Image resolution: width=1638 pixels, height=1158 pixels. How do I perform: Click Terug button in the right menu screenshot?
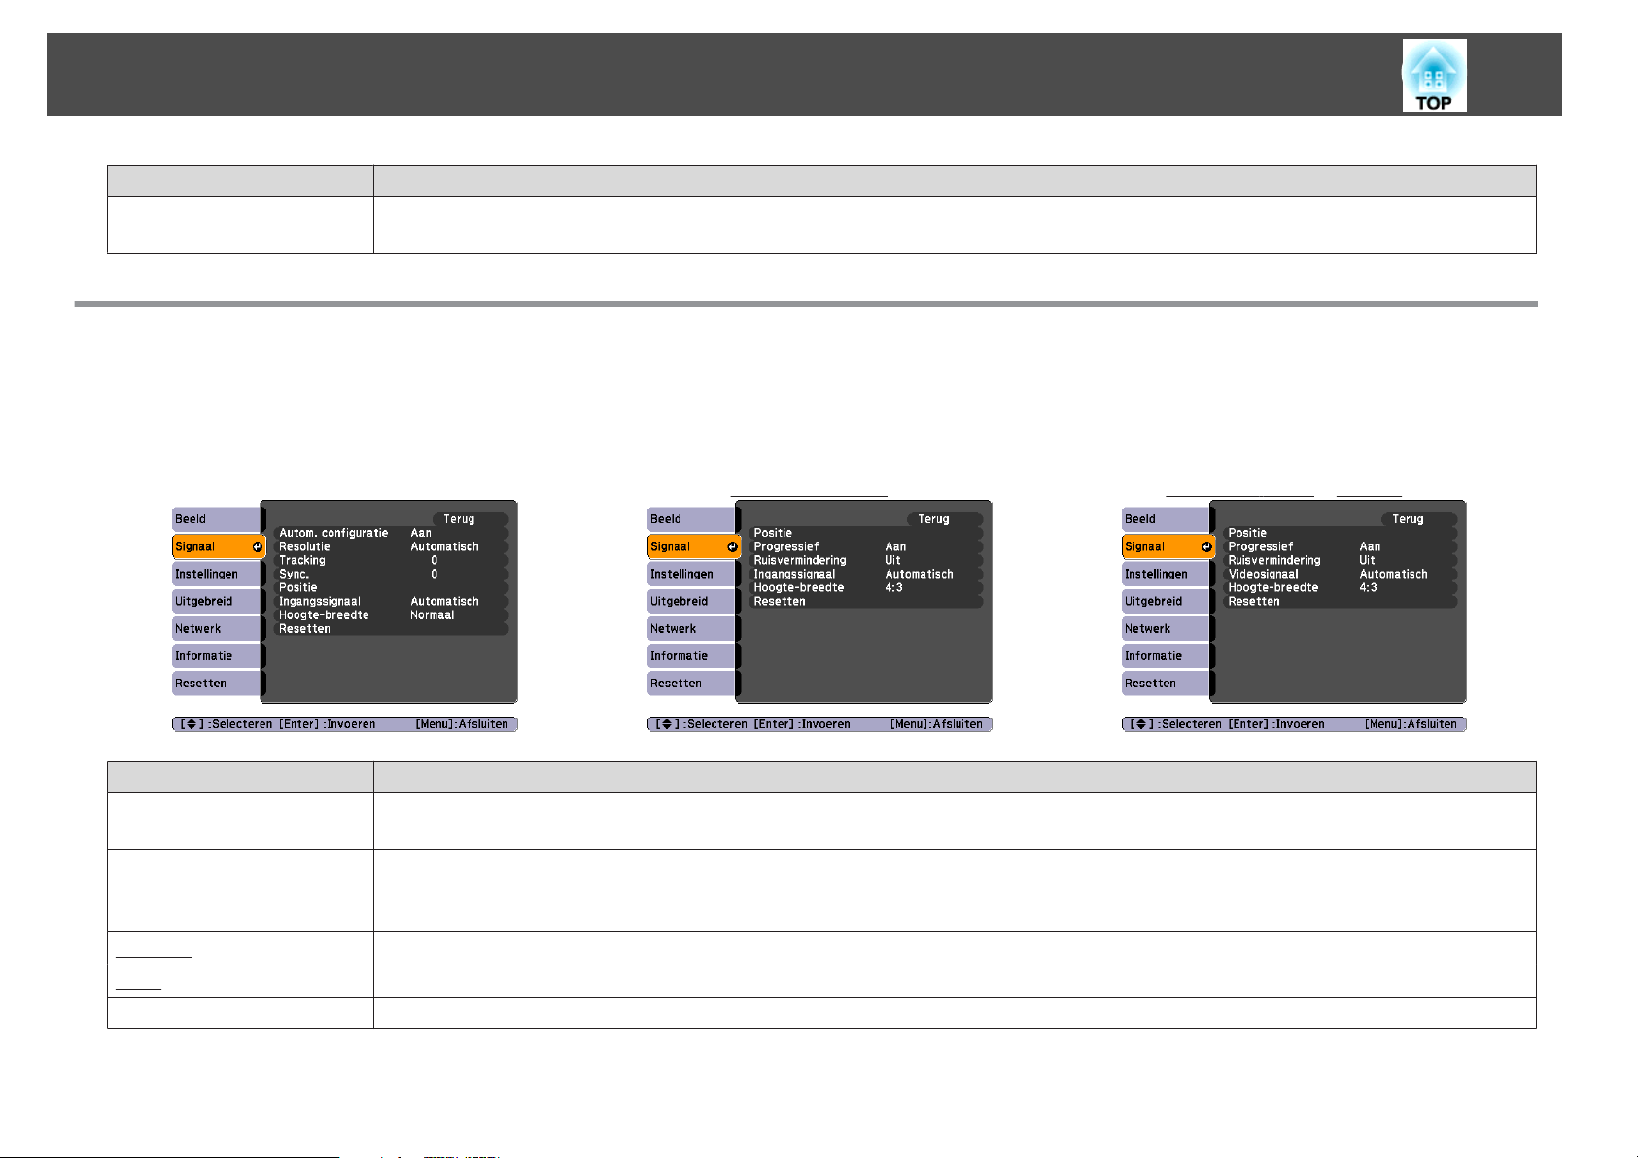click(x=1419, y=519)
